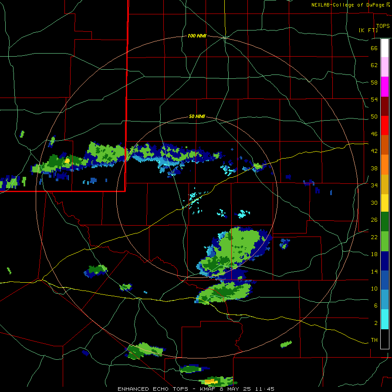Click the 30 legend value
392x392 pixels.
point(374,203)
